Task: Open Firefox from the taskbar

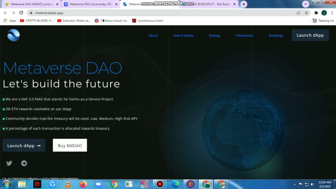Action: tap(83, 184)
